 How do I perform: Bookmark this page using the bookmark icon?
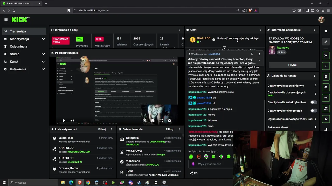[x=69, y=10]
